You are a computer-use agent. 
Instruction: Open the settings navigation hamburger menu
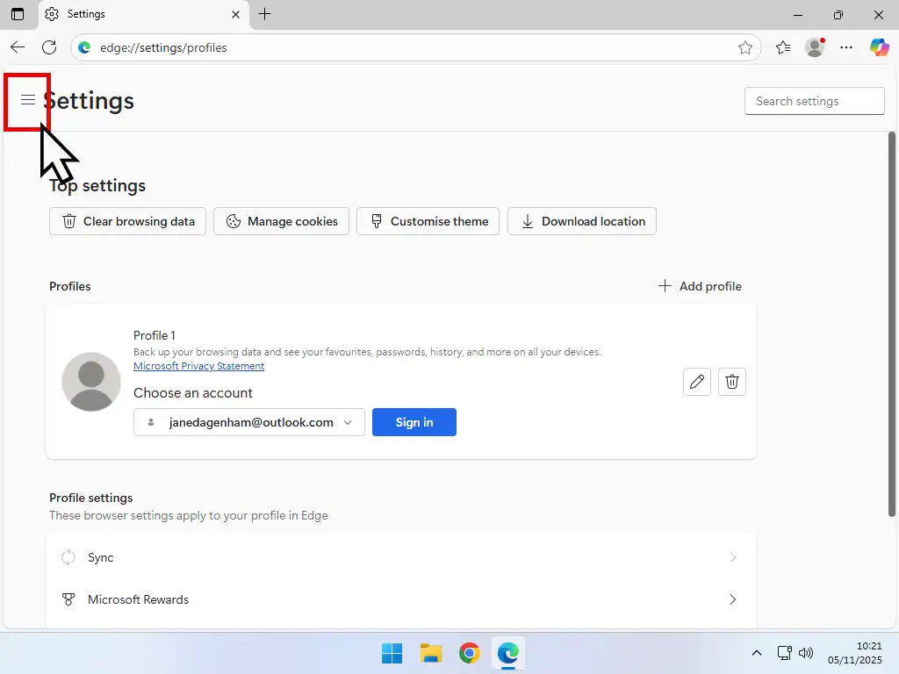click(x=27, y=100)
